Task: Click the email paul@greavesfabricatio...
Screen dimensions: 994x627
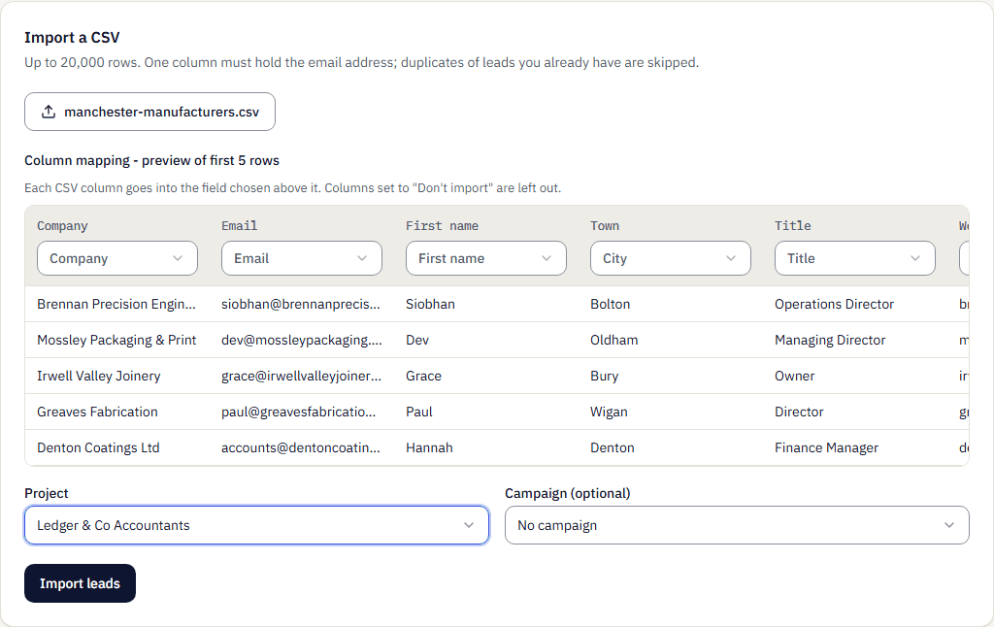Action: click(299, 412)
